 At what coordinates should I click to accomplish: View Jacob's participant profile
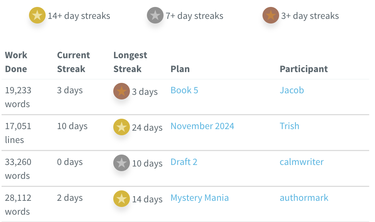click(x=292, y=90)
